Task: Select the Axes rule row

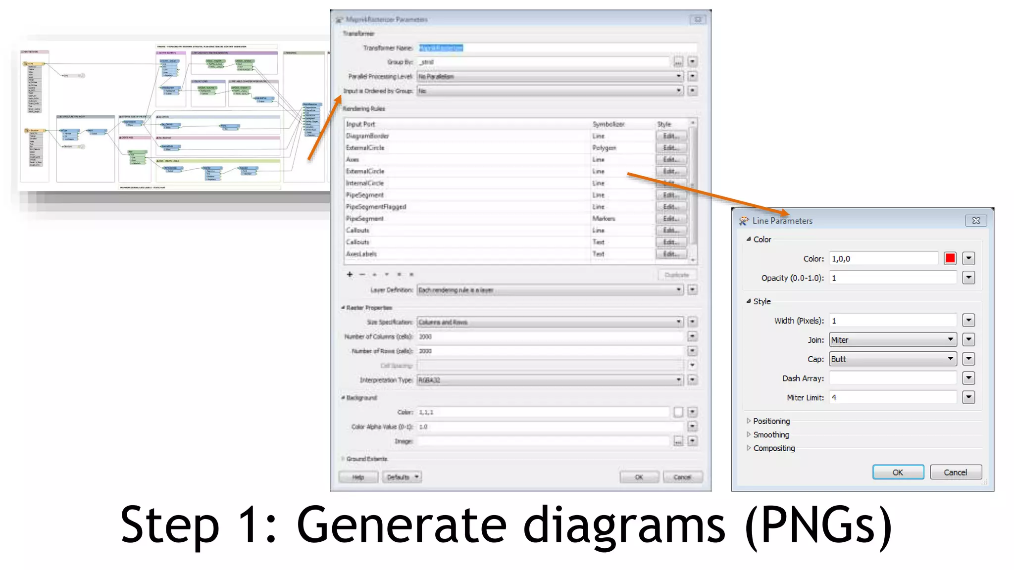Action: coord(516,159)
